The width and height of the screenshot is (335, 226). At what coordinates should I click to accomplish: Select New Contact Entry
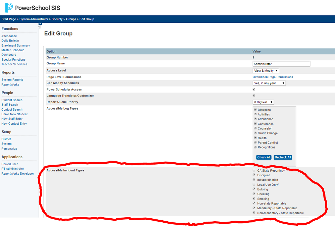click(x=14, y=124)
